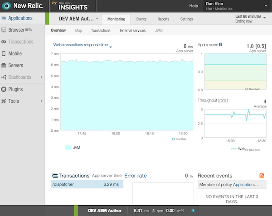
Task: Click the Tools wrench icon in sidebar
Action: click(4, 101)
